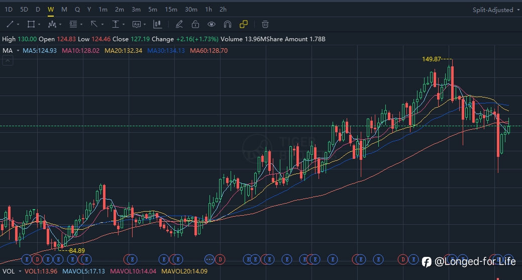The width and height of the screenshot is (522, 280).
Task: Switch to the 2h interval tab
Action: [x=223, y=10]
